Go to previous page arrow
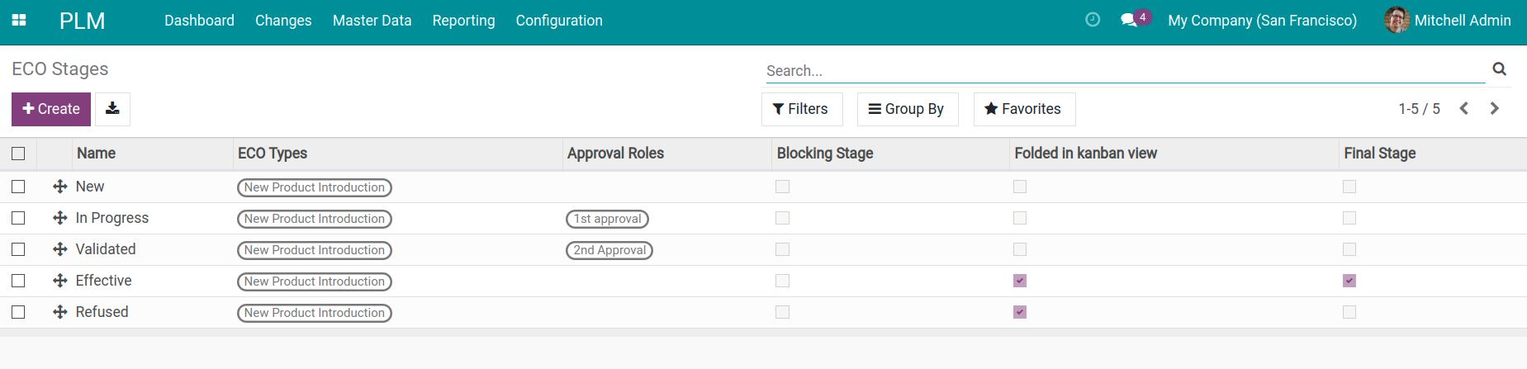Image resolution: width=1527 pixels, height=369 pixels. coord(1463,108)
